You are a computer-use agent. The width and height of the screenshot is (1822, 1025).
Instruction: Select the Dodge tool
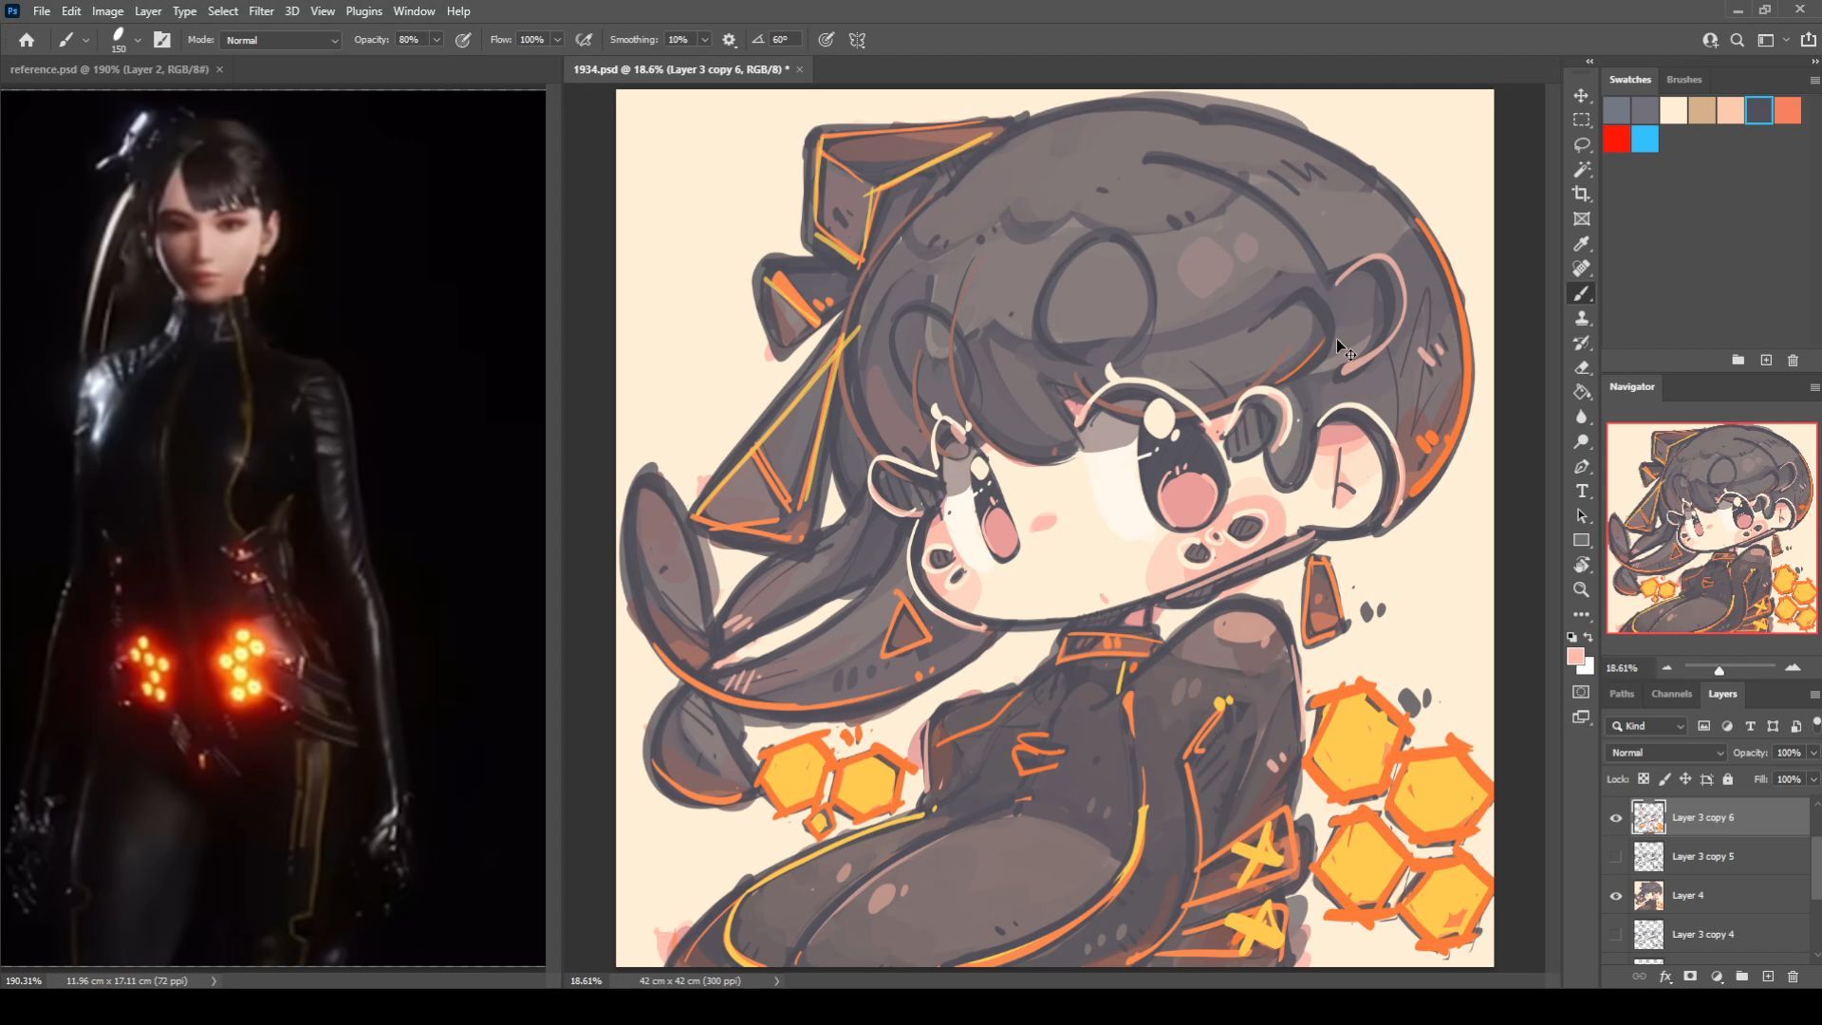click(1581, 441)
